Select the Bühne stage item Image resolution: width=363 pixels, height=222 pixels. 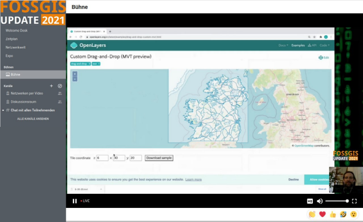tap(33, 75)
